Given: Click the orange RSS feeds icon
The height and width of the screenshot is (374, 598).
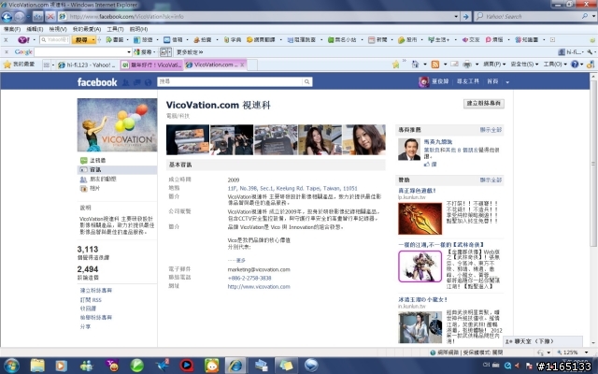Looking at the screenshot, I should click(x=435, y=65).
